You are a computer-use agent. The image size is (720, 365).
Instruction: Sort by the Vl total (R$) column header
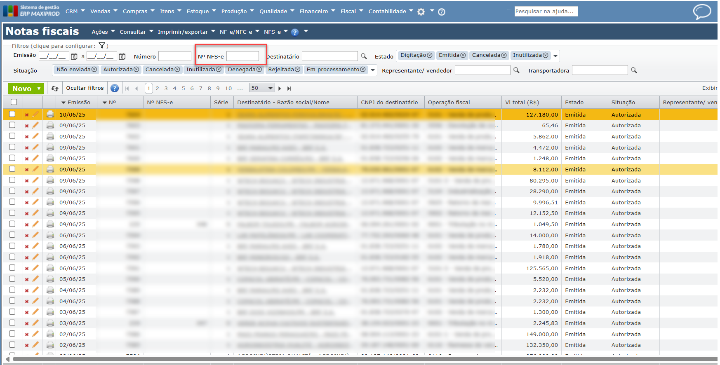click(x=522, y=103)
